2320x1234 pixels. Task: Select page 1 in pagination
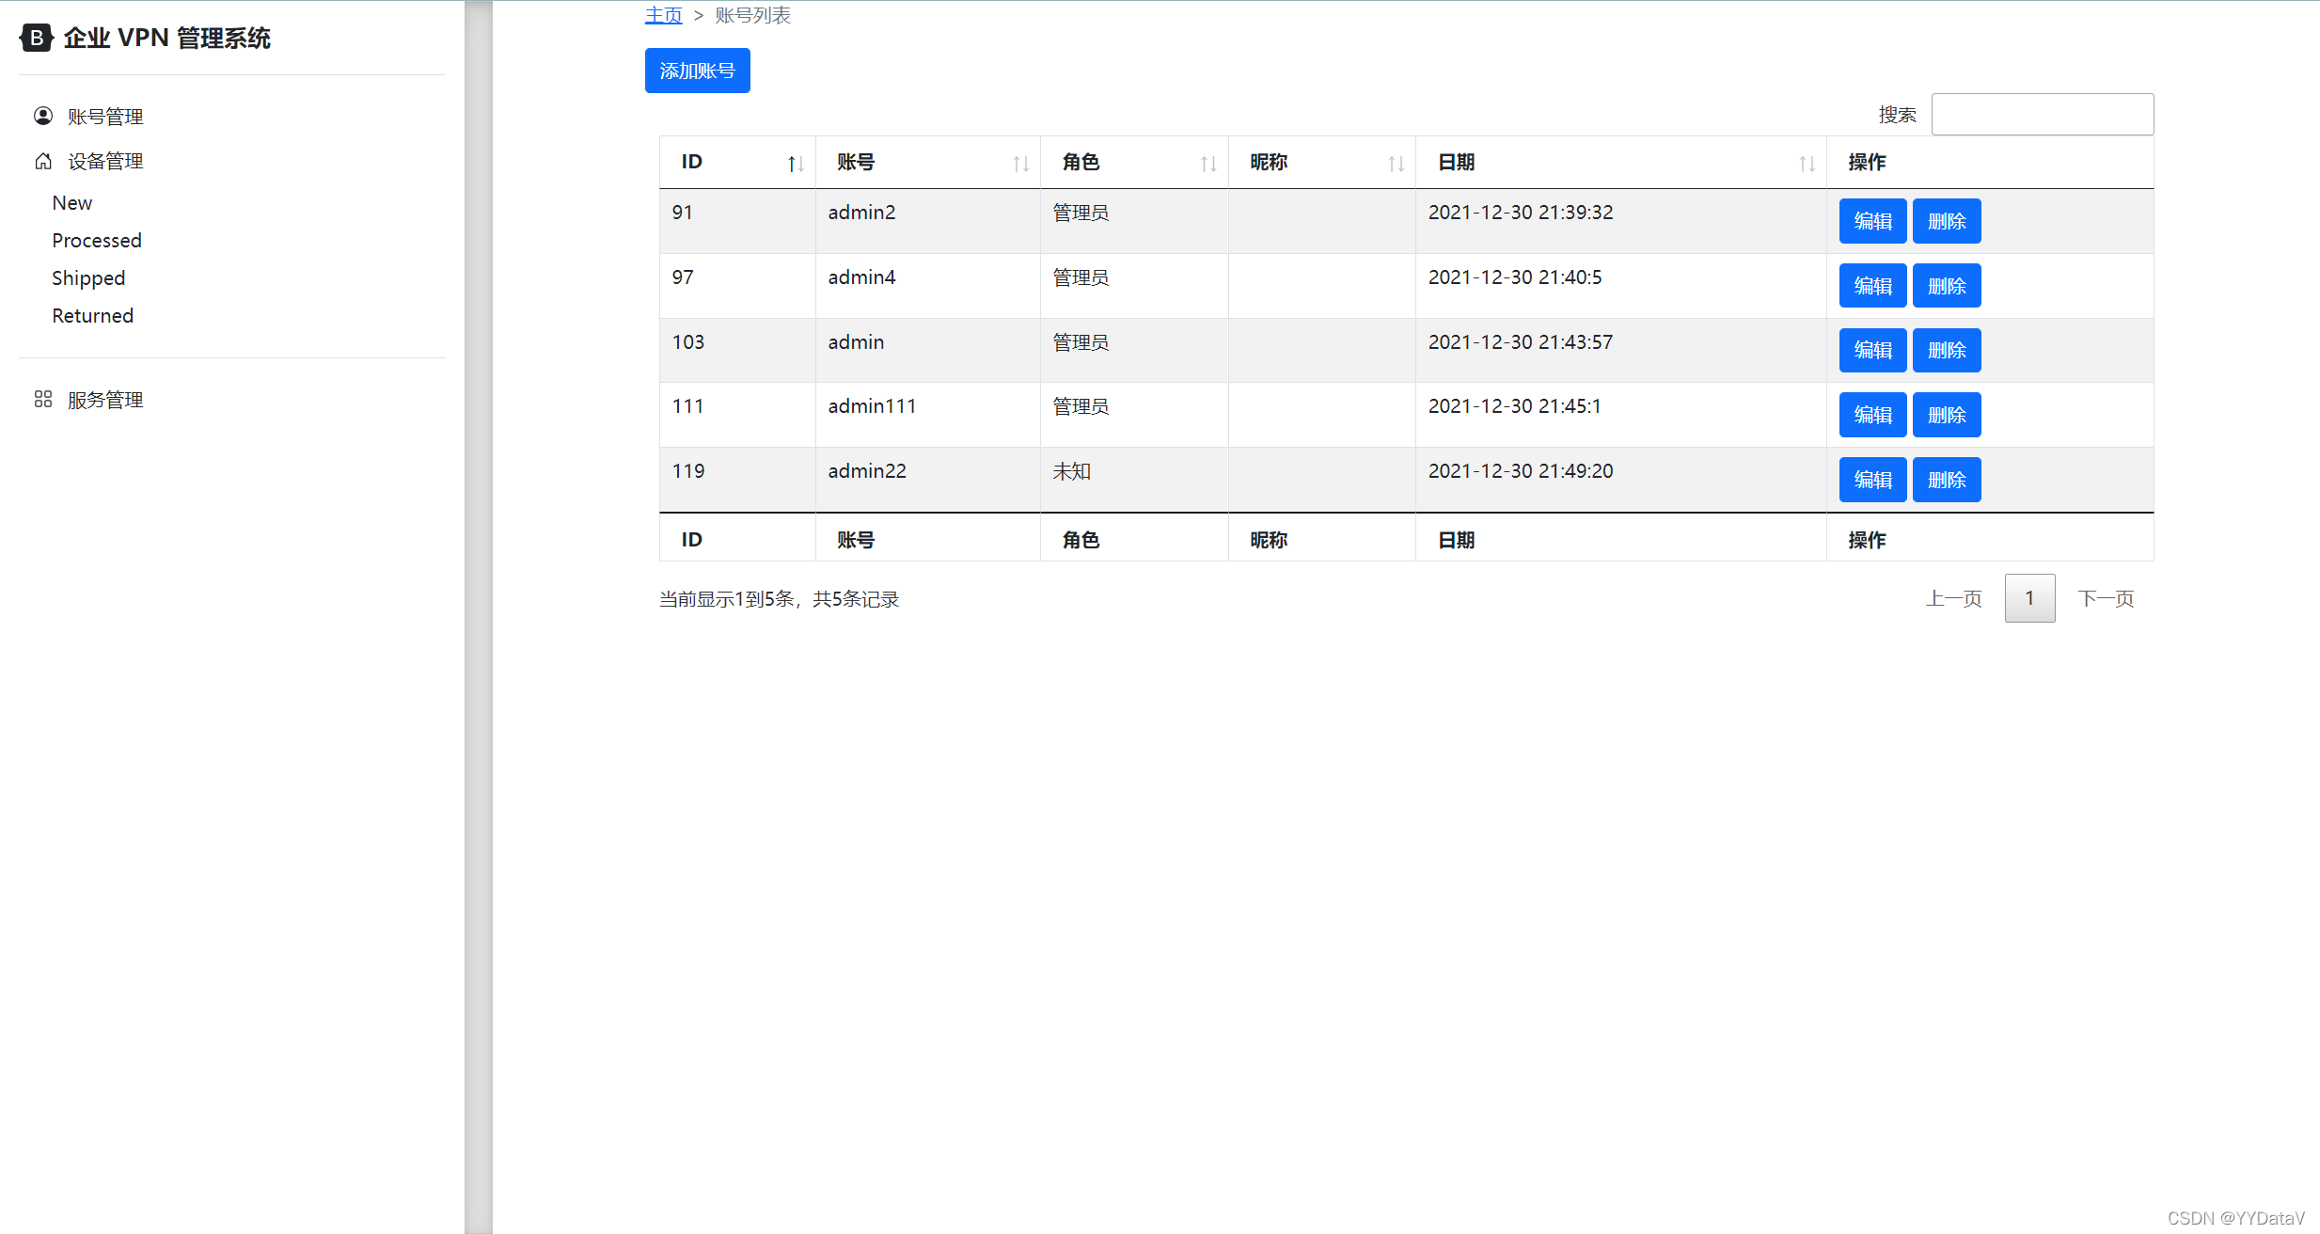click(x=2029, y=598)
